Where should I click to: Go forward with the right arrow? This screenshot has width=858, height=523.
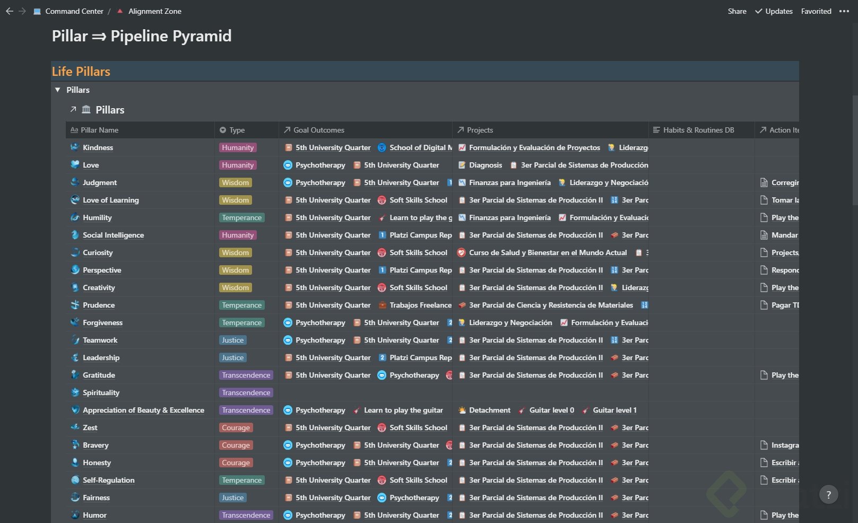(x=22, y=11)
